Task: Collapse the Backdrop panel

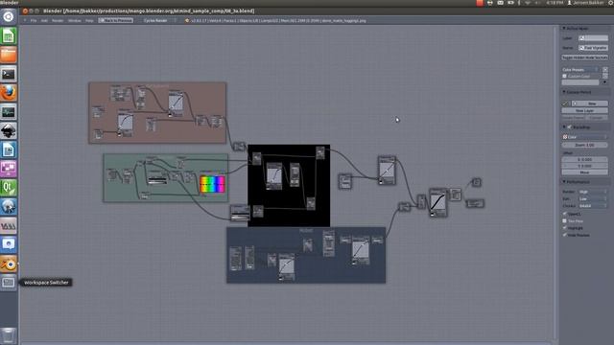Action: tap(564, 127)
